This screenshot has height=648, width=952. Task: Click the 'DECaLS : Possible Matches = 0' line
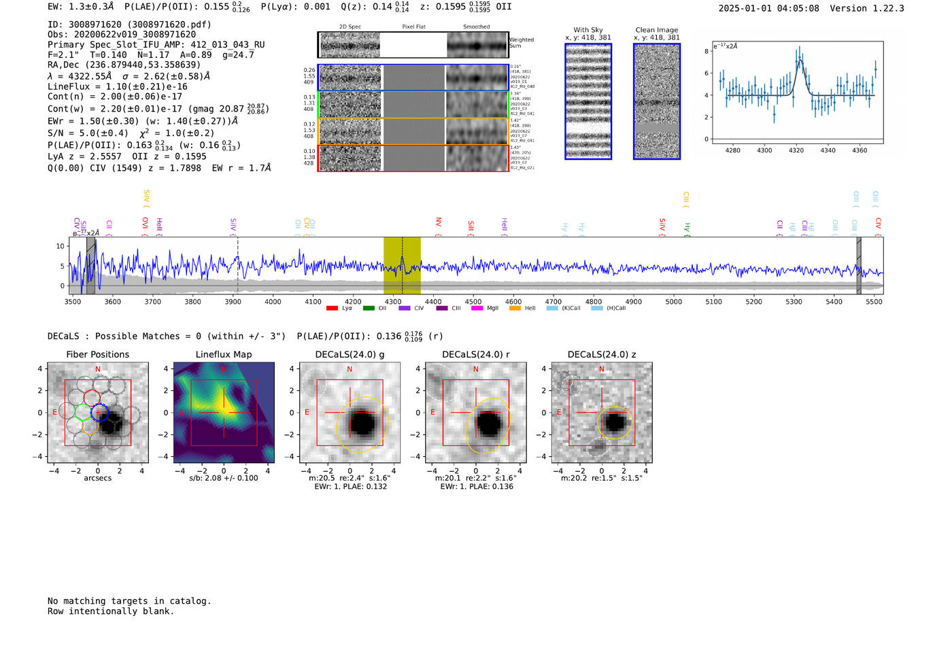click(x=167, y=336)
